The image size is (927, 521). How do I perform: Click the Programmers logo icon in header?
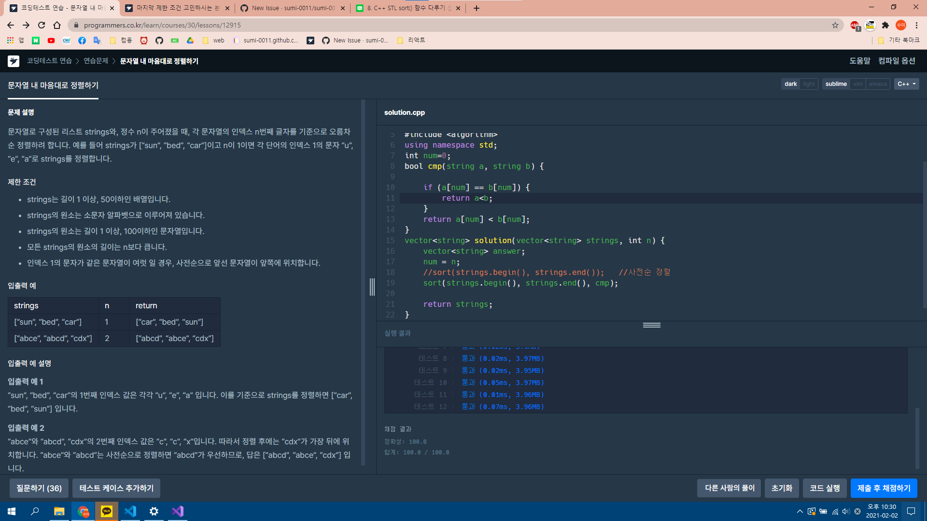(x=14, y=61)
